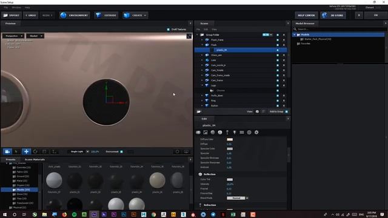This screenshot has width=388, height=218.
Task: Pick the beige sphere material preset
Action: pos(157,180)
